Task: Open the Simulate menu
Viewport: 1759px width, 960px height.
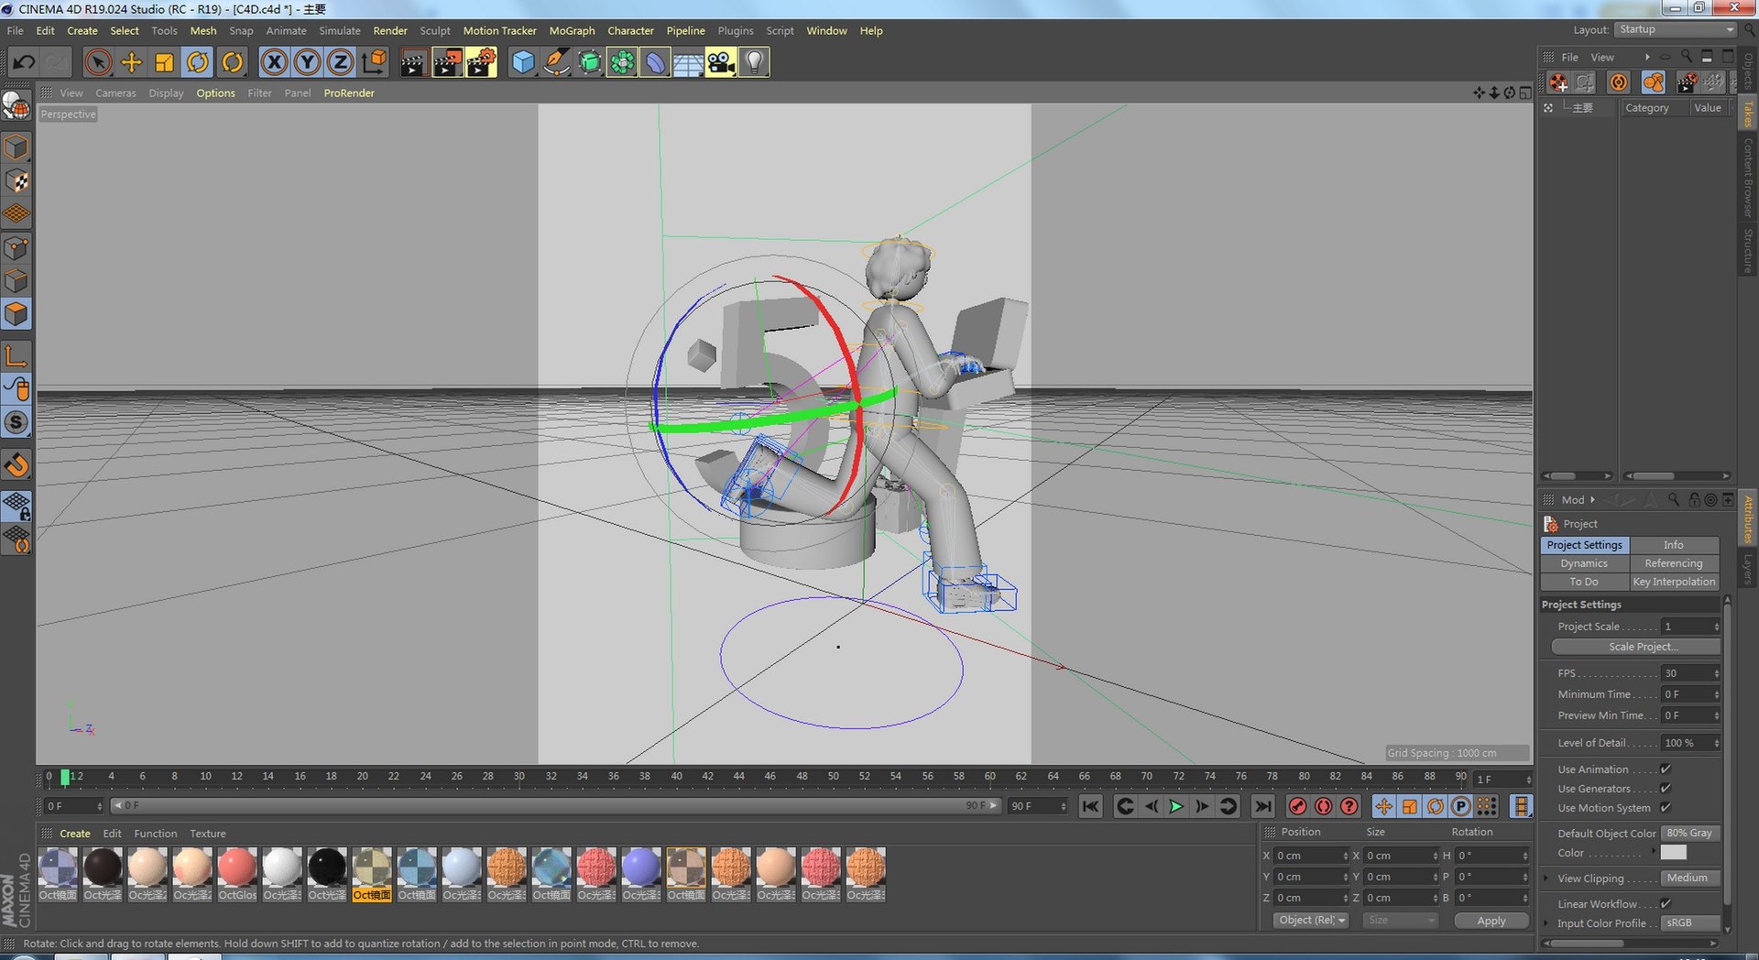Action: (x=340, y=30)
